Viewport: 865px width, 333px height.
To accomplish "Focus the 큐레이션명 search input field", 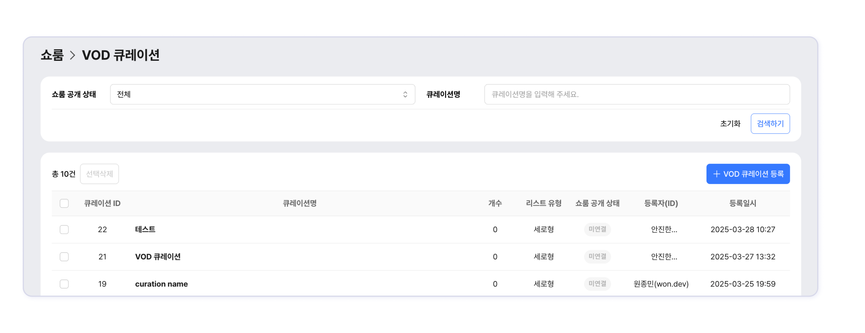I will (637, 94).
